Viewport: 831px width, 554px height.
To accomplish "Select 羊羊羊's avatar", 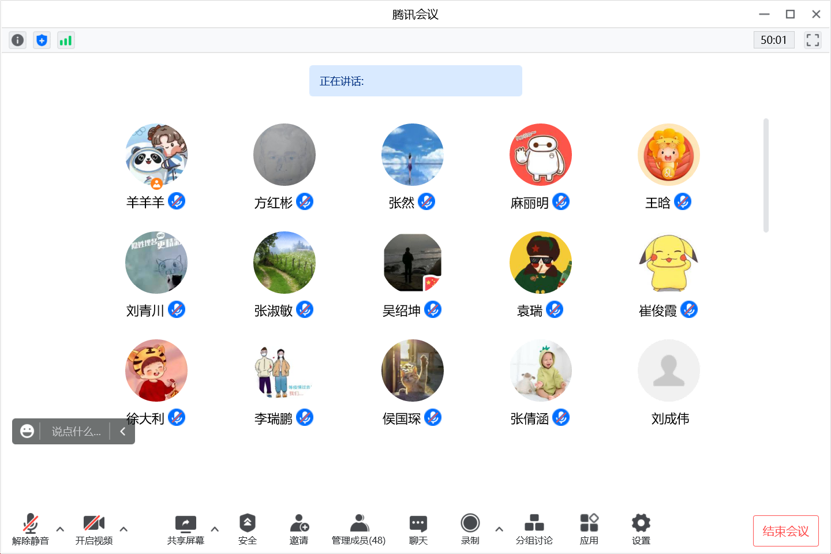I will [156, 155].
